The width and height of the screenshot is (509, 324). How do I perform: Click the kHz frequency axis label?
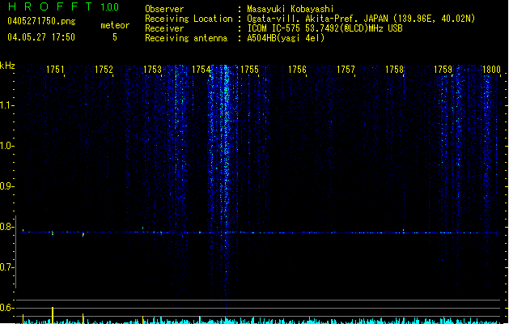(x=7, y=66)
